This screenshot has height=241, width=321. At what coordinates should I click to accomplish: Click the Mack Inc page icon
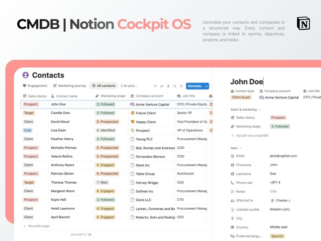[133, 165]
